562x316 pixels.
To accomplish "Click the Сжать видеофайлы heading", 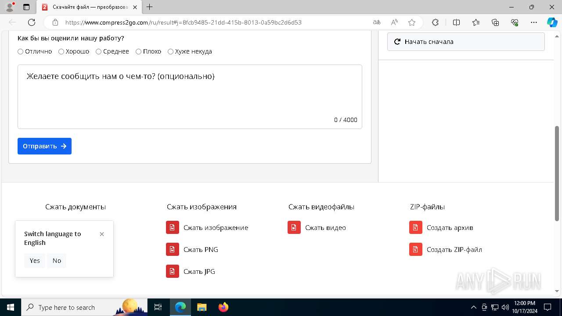I will click(x=321, y=207).
